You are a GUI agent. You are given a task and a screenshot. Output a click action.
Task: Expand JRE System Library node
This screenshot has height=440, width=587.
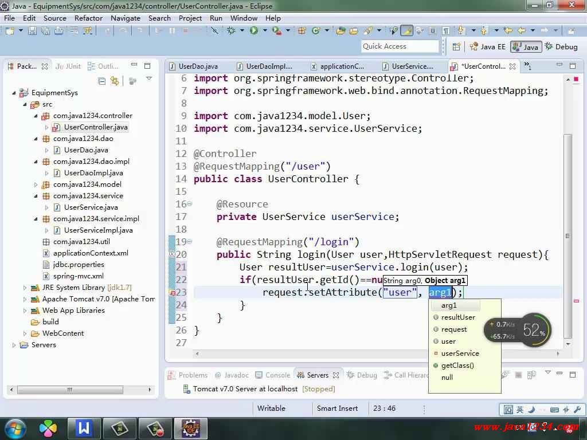tap(25, 288)
